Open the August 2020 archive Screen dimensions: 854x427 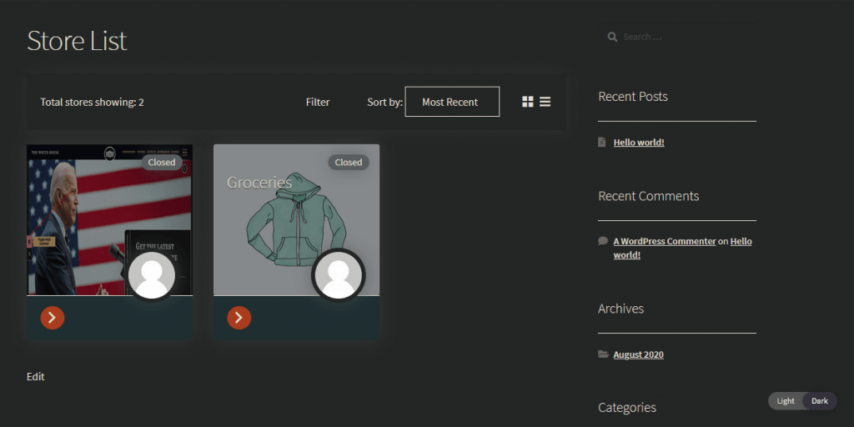(x=638, y=354)
